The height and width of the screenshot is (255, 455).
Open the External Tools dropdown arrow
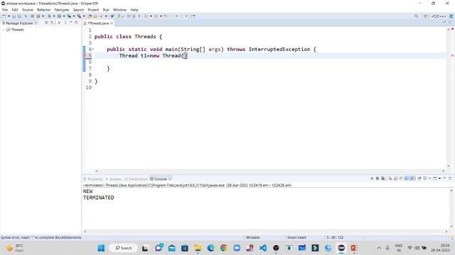pyautogui.click(x=84, y=16)
